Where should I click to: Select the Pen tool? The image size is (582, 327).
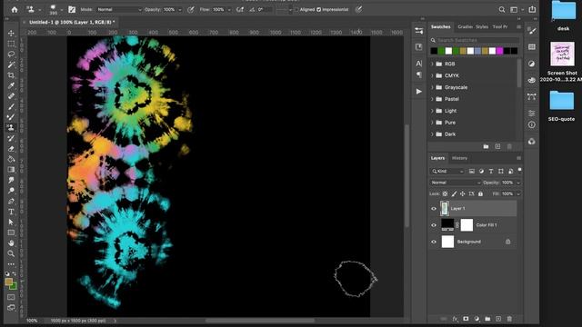11,202
